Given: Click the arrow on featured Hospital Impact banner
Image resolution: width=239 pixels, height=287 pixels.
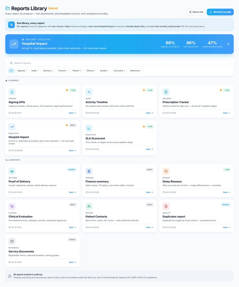Looking at the screenshot, I should (228, 44).
